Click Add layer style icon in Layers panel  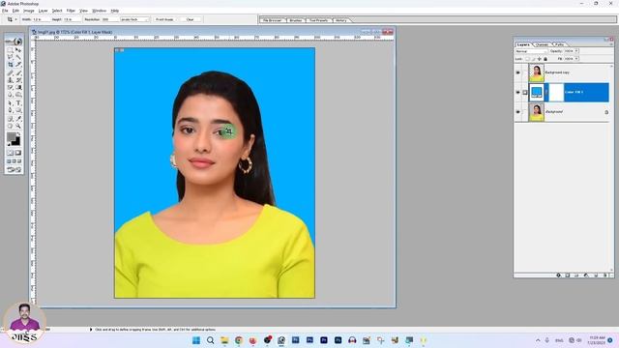[559, 275]
